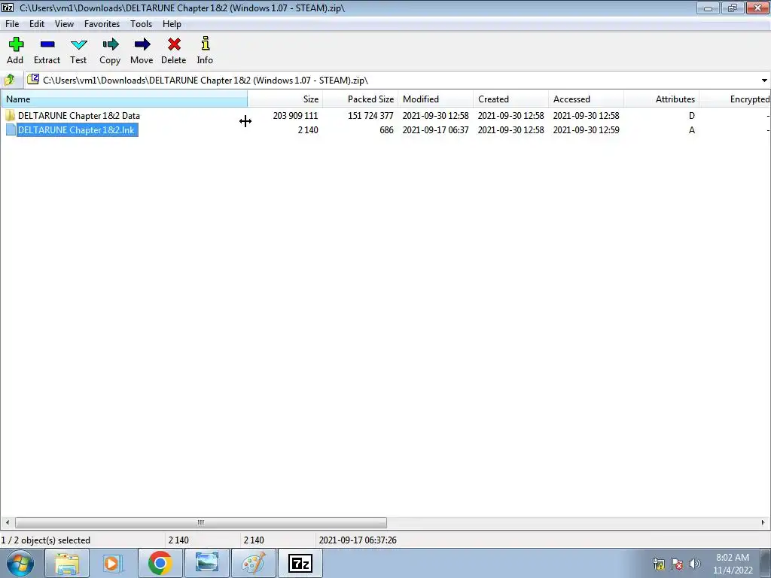The width and height of the screenshot is (771, 578).
Task: Open Google Chrome from taskbar
Action: click(160, 563)
